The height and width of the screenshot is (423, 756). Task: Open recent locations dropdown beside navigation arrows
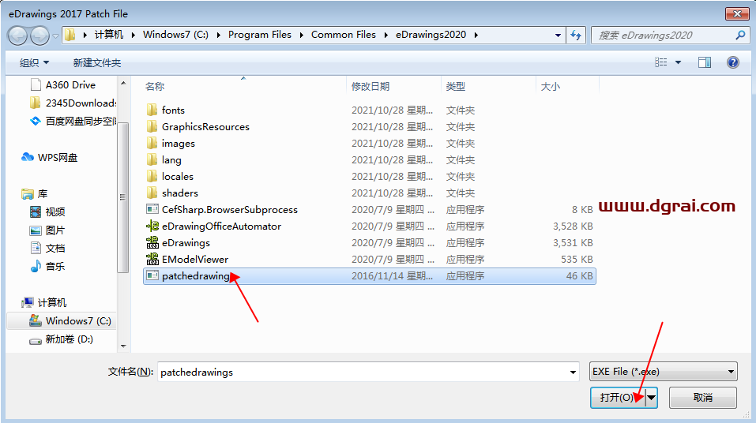tap(55, 36)
